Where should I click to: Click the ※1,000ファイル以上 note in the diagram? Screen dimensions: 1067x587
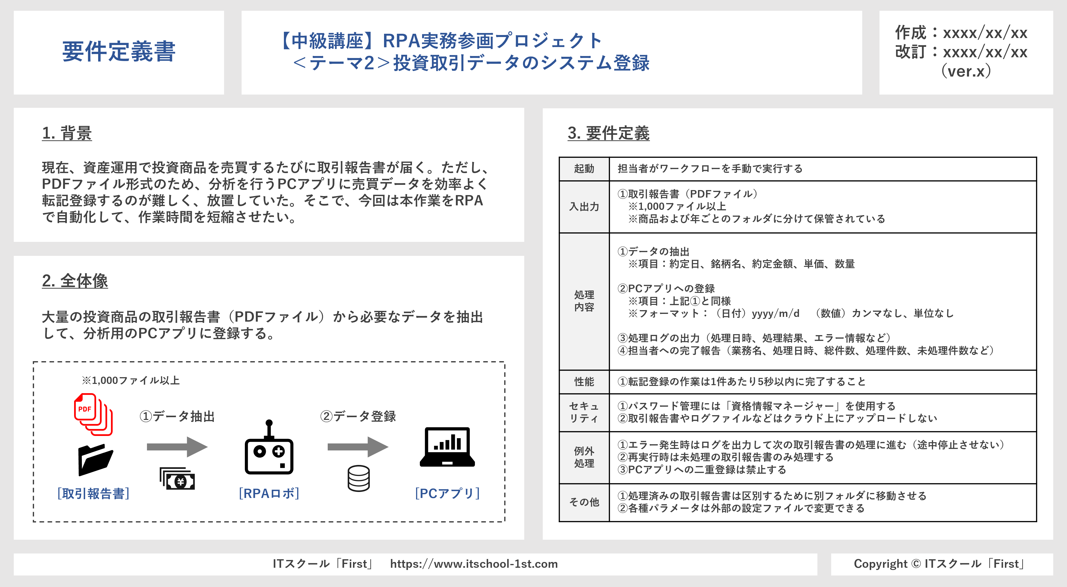pos(130,381)
